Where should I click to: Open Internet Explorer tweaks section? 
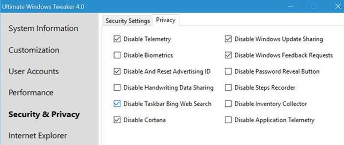37,135
